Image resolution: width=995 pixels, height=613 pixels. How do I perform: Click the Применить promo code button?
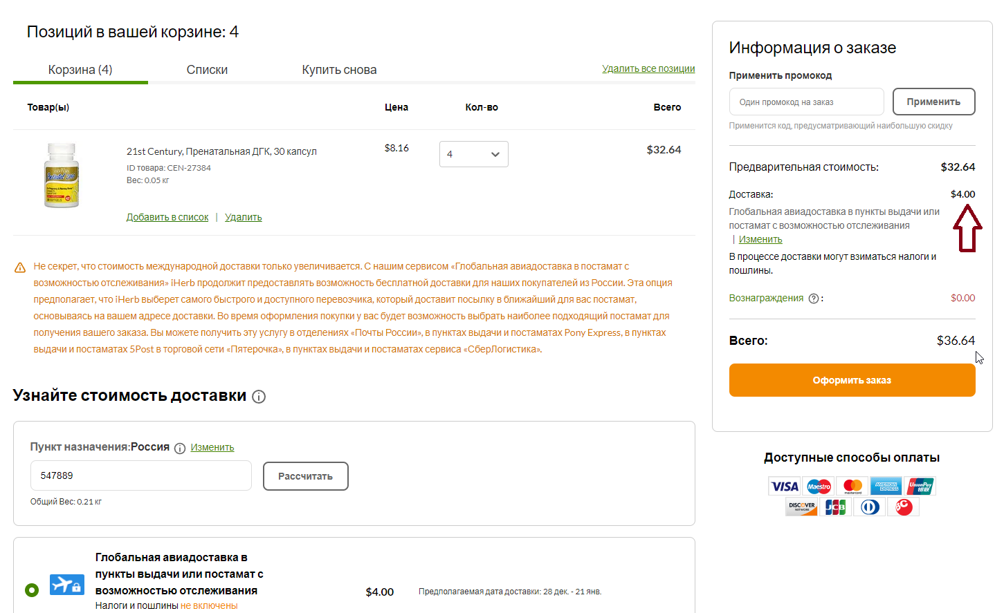coord(934,102)
